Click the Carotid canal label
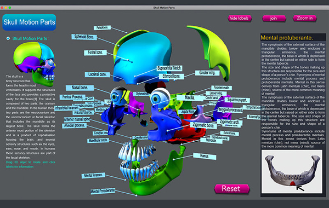Viewport: 329px width, 208px height. click(212, 97)
